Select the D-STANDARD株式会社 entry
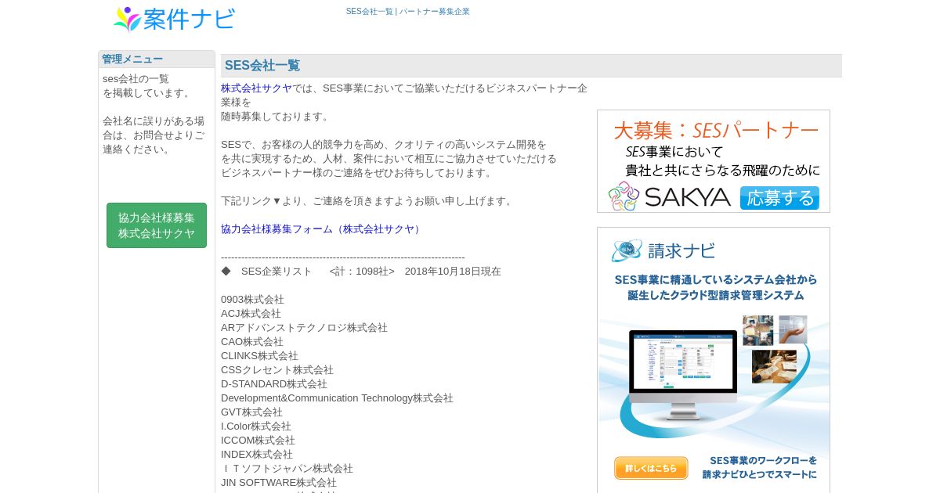 coord(274,384)
